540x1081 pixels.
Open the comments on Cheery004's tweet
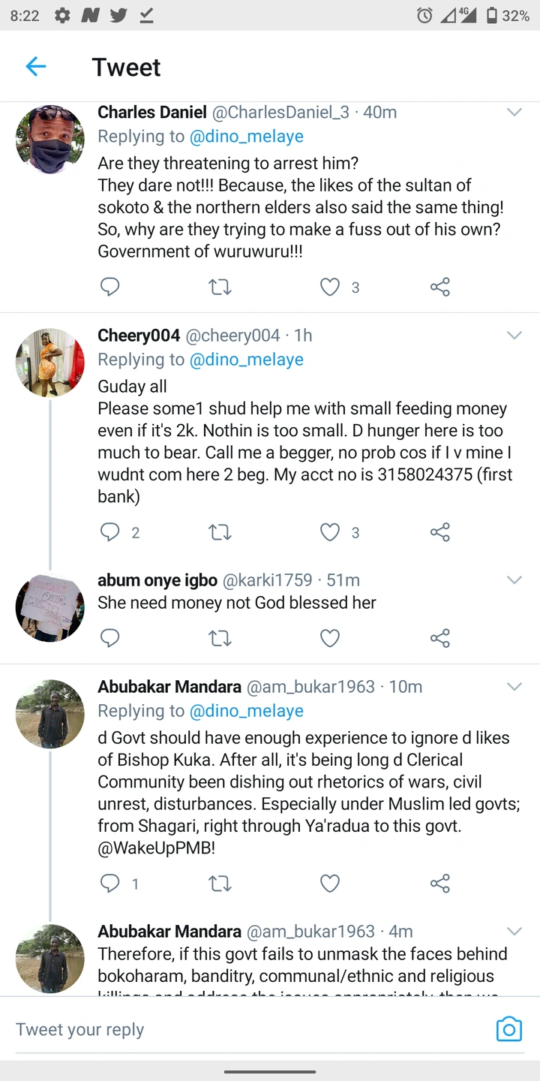click(x=110, y=532)
